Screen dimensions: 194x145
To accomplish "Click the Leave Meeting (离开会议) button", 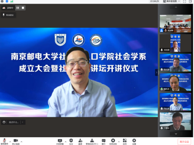I will click(x=183, y=142).
